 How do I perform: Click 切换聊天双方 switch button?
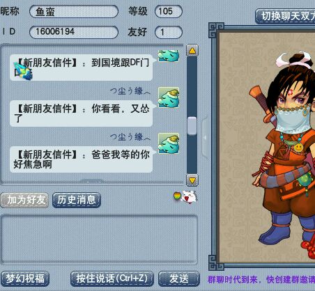286,16
